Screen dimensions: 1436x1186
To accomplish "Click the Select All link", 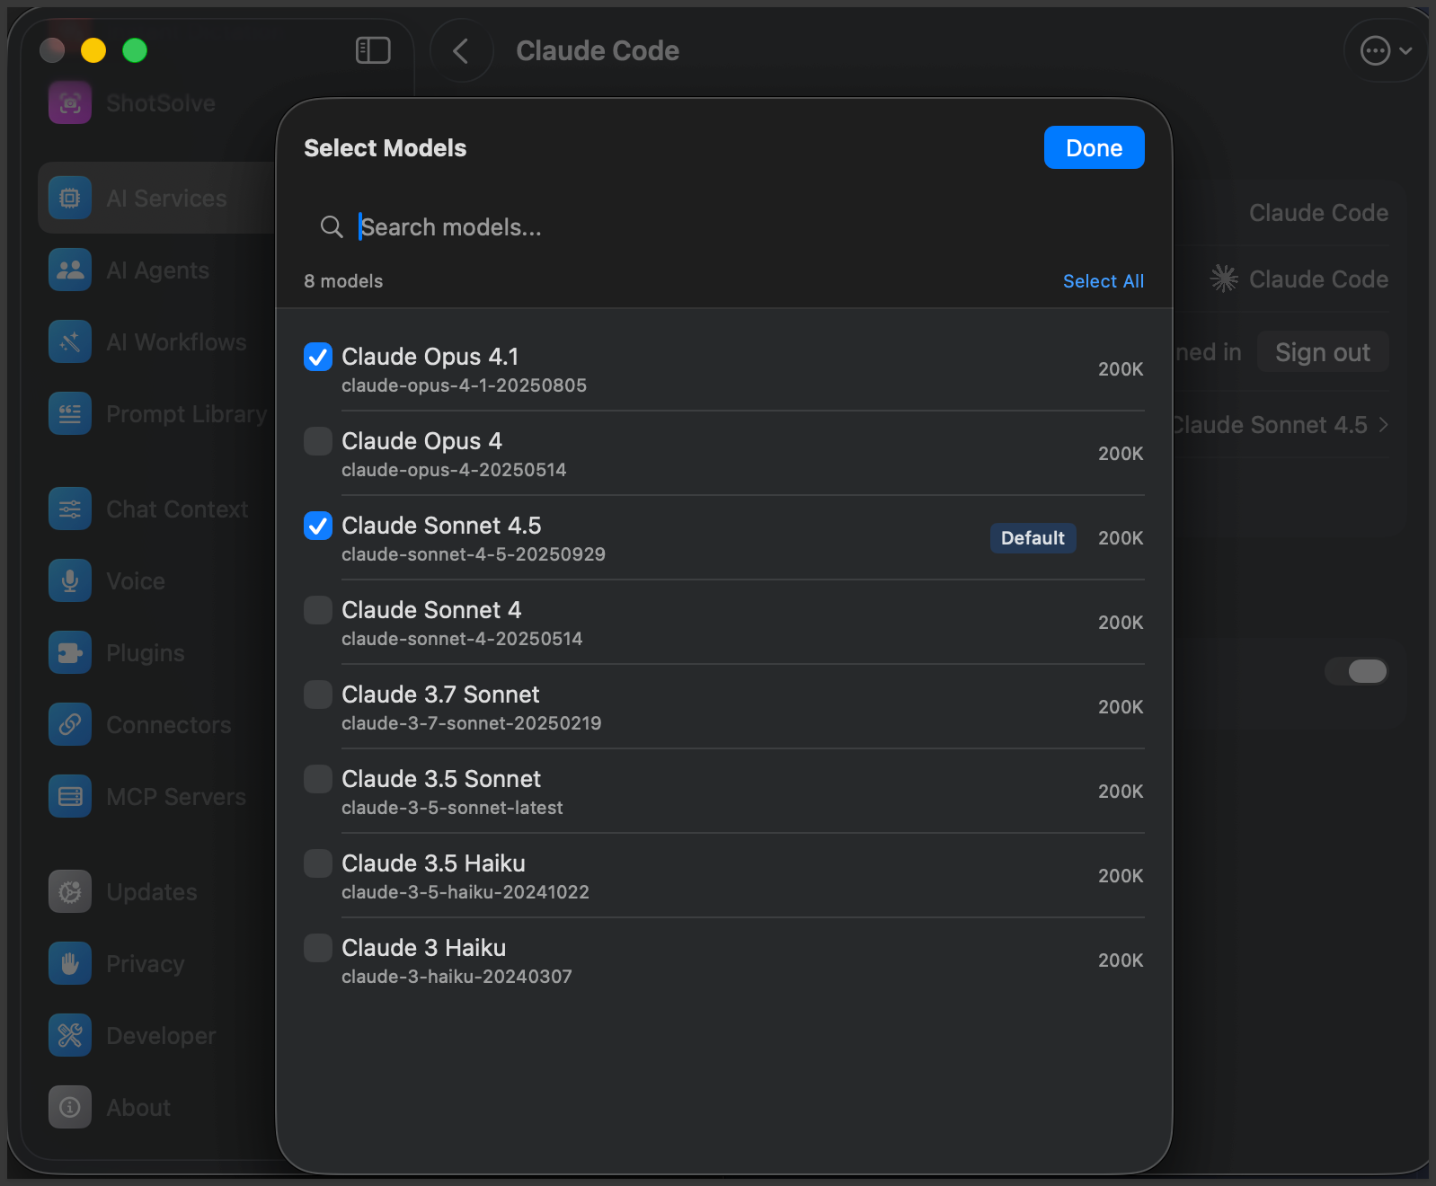I will [1104, 281].
